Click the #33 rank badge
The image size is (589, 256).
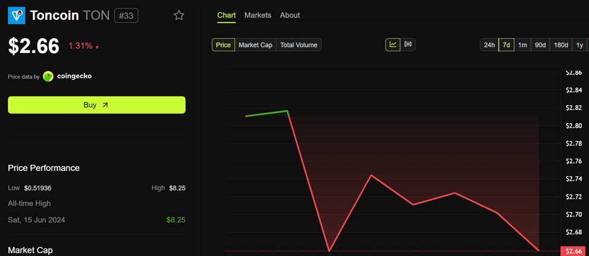click(126, 16)
